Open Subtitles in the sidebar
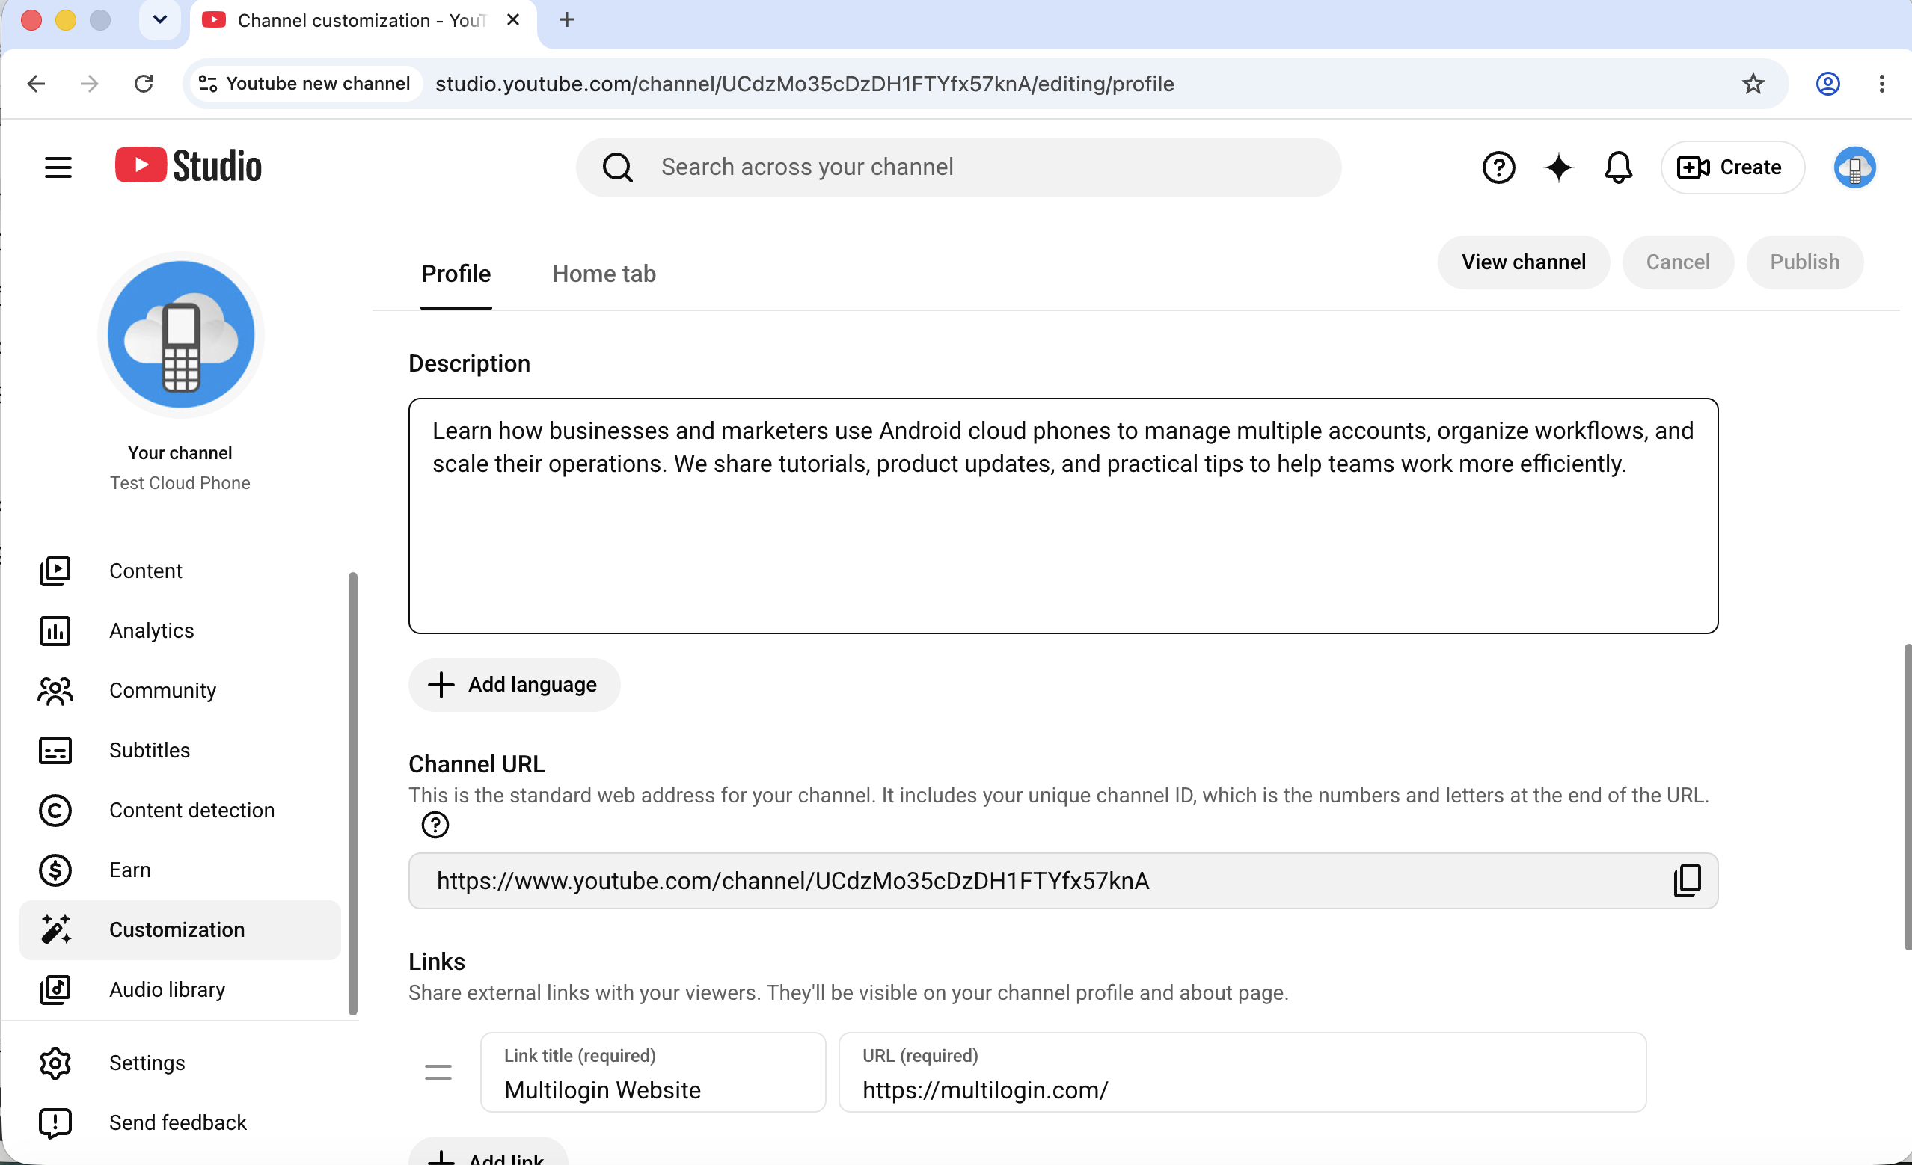The image size is (1912, 1165). [x=180, y=750]
